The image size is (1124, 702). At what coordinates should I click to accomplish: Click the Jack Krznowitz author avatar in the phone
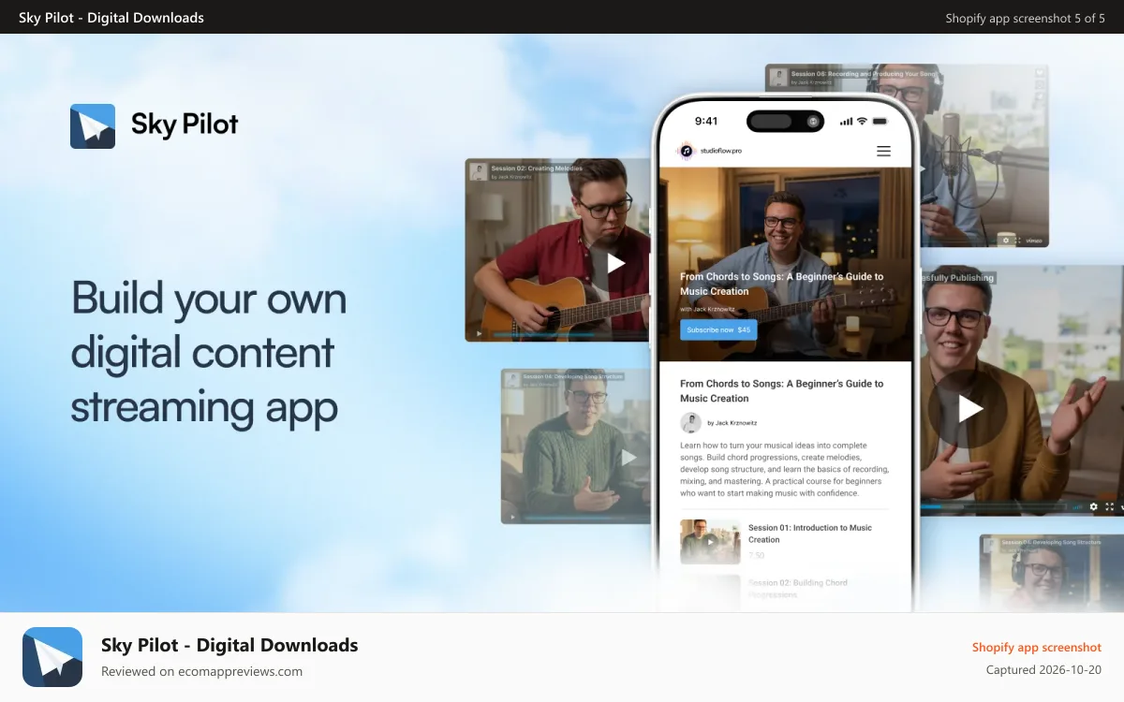(x=690, y=422)
